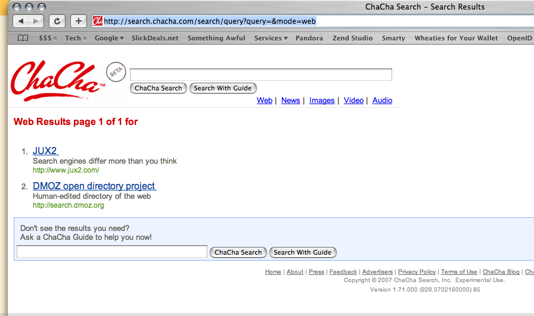Screen dimensions: 534x316
Task: Click the http://search.dmoz.org URL text
Action: 69,205
